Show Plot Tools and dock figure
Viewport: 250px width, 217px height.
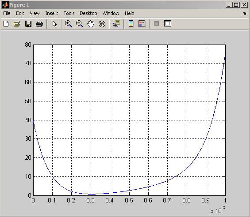pos(168,23)
